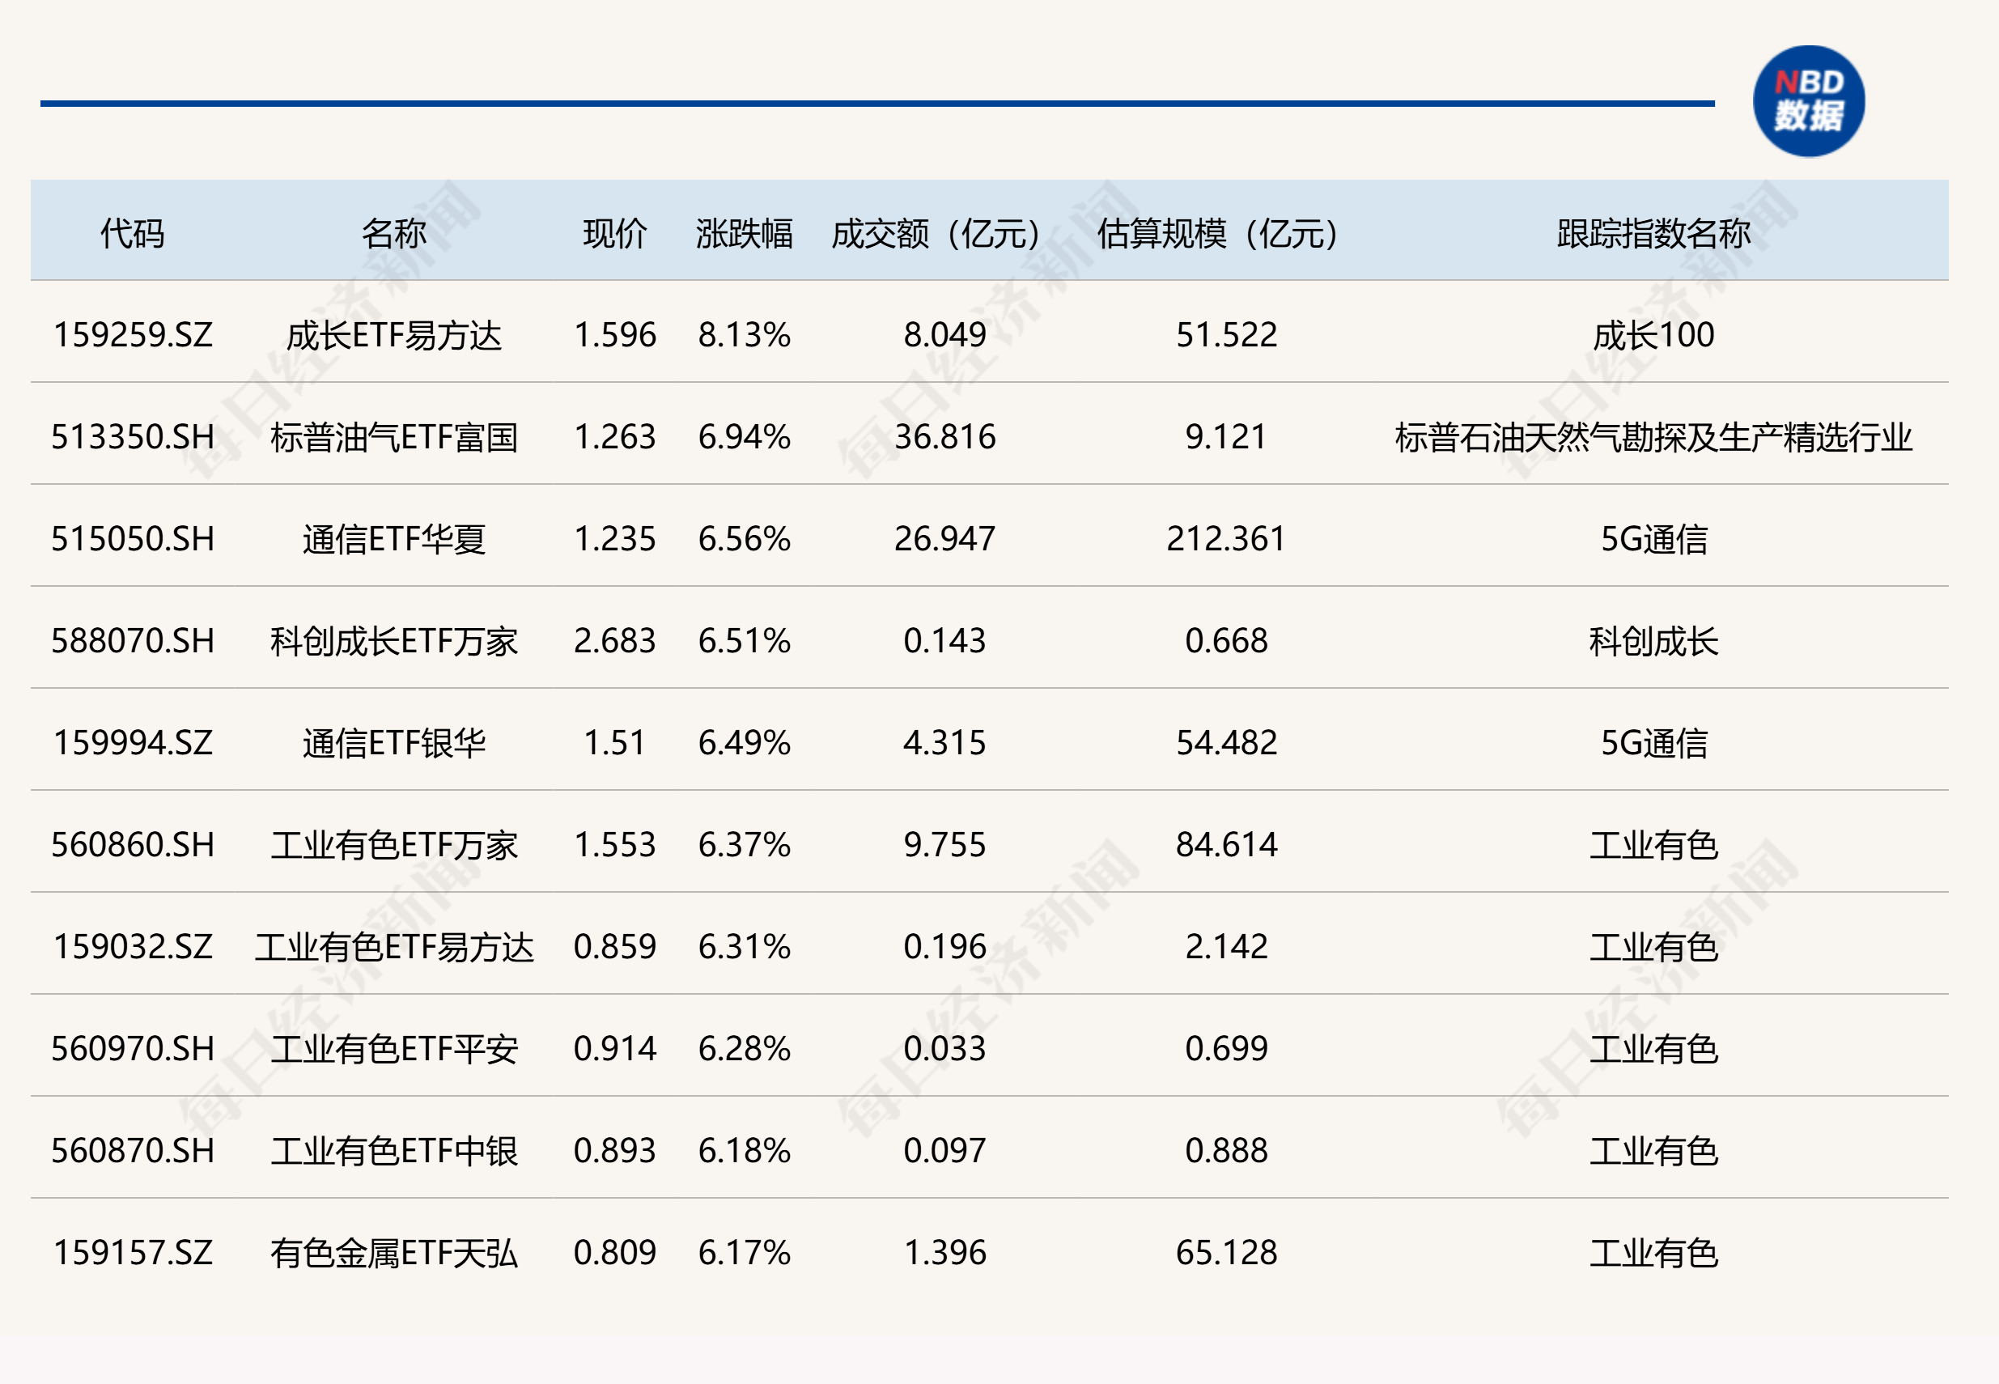Click code cell 159157.SZ
The width and height of the screenshot is (1999, 1384).
[133, 1253]
